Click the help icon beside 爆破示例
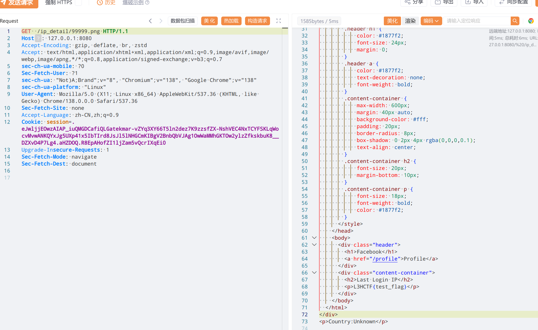This screenshot has width=538, height=330. (147, 3)
